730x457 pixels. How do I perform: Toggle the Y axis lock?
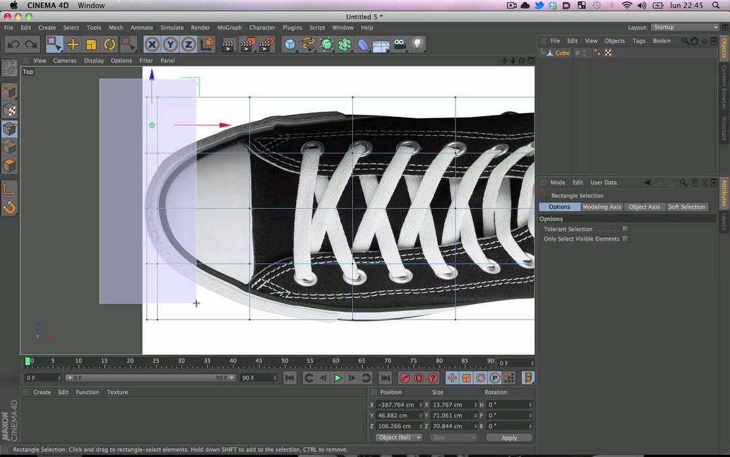(170, 45)
